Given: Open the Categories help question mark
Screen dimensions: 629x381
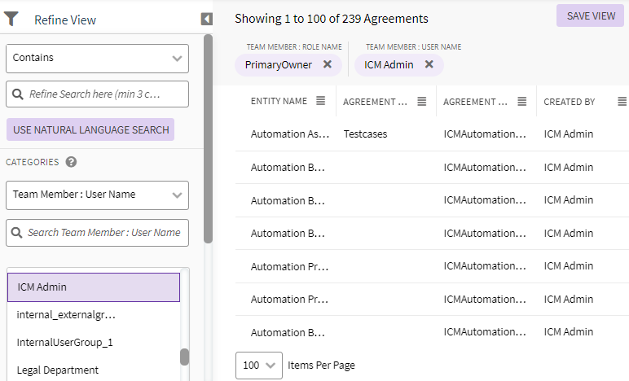Looking at the screenshot, I should coord(71,162).
